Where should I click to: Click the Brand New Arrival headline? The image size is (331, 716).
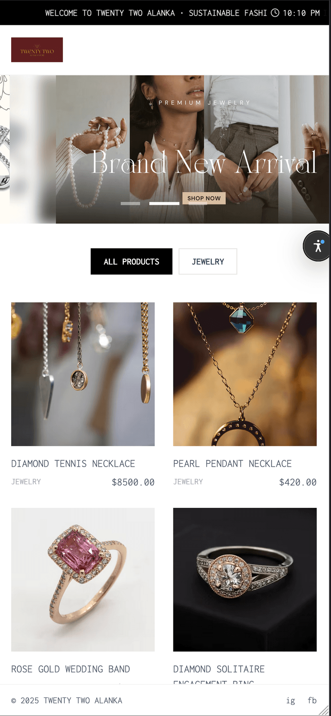(204, 162)
